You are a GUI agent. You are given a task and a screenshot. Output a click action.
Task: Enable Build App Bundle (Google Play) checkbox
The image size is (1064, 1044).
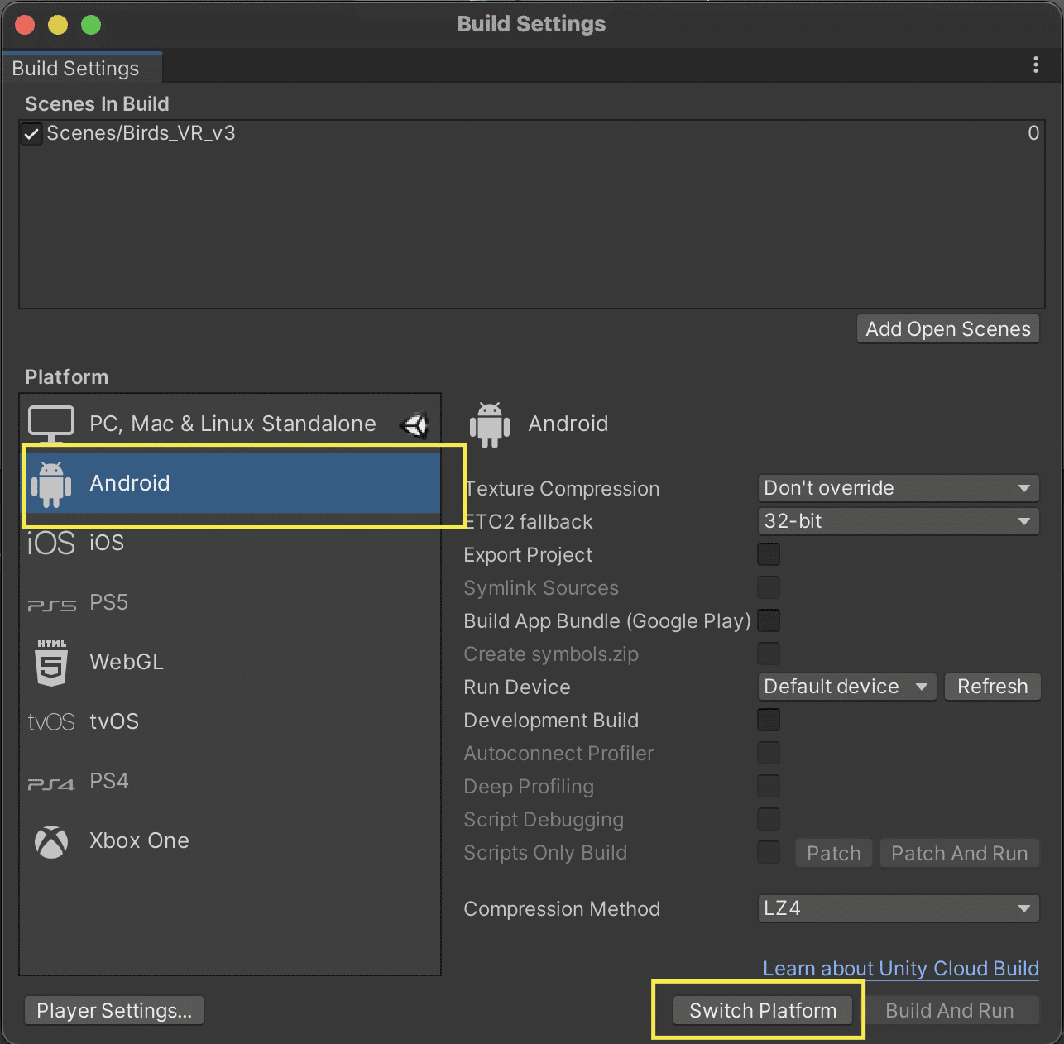(769, 620)
